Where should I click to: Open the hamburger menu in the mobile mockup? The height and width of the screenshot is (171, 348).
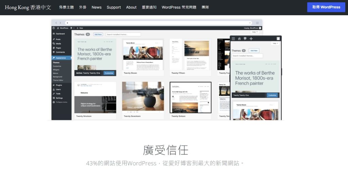point(233,39)
